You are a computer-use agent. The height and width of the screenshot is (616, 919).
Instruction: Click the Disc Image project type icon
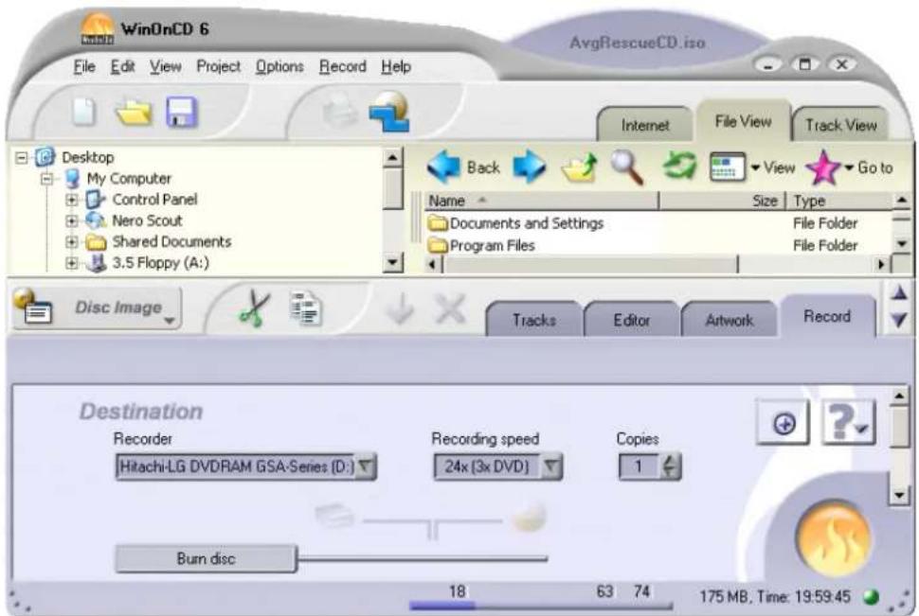point(32,307)
